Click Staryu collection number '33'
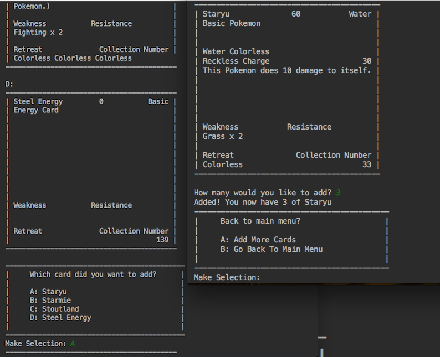Screen dimensions: 440x357 (x=367, y=164)
